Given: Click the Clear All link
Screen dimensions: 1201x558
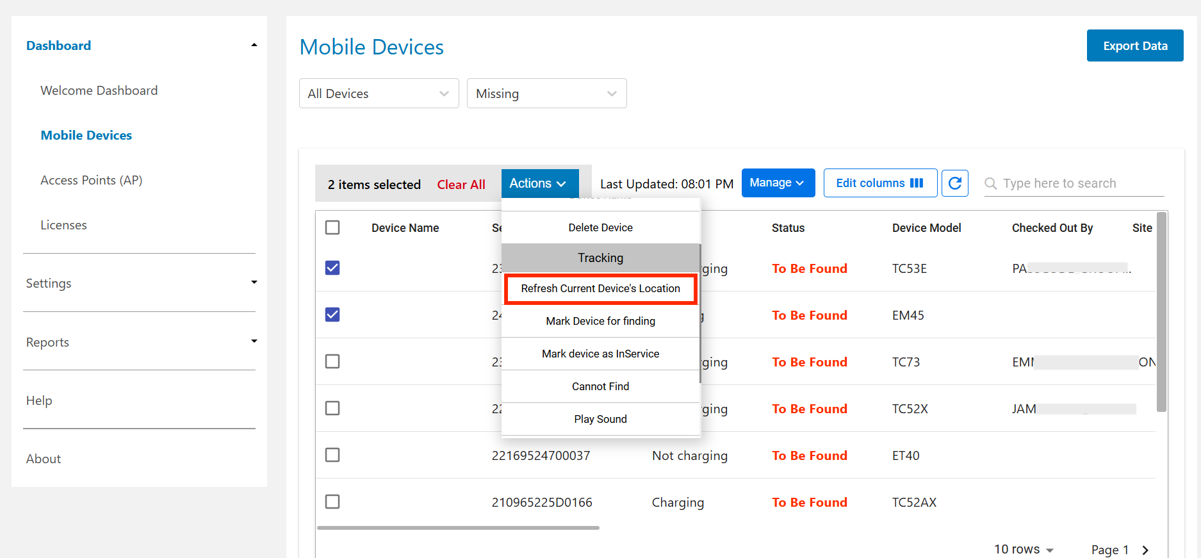Looking at the screenshot, I should coord(461,185).
